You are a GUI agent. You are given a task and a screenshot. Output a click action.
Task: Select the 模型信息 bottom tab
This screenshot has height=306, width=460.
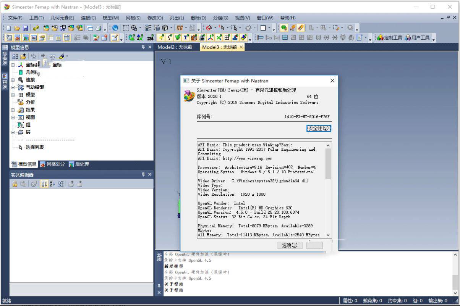[x=24, y=164]
